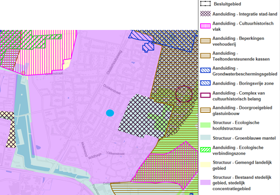
Task: Click the Teeltondersteunende kassen legend swatch
Action: click(x=206, y=56)
